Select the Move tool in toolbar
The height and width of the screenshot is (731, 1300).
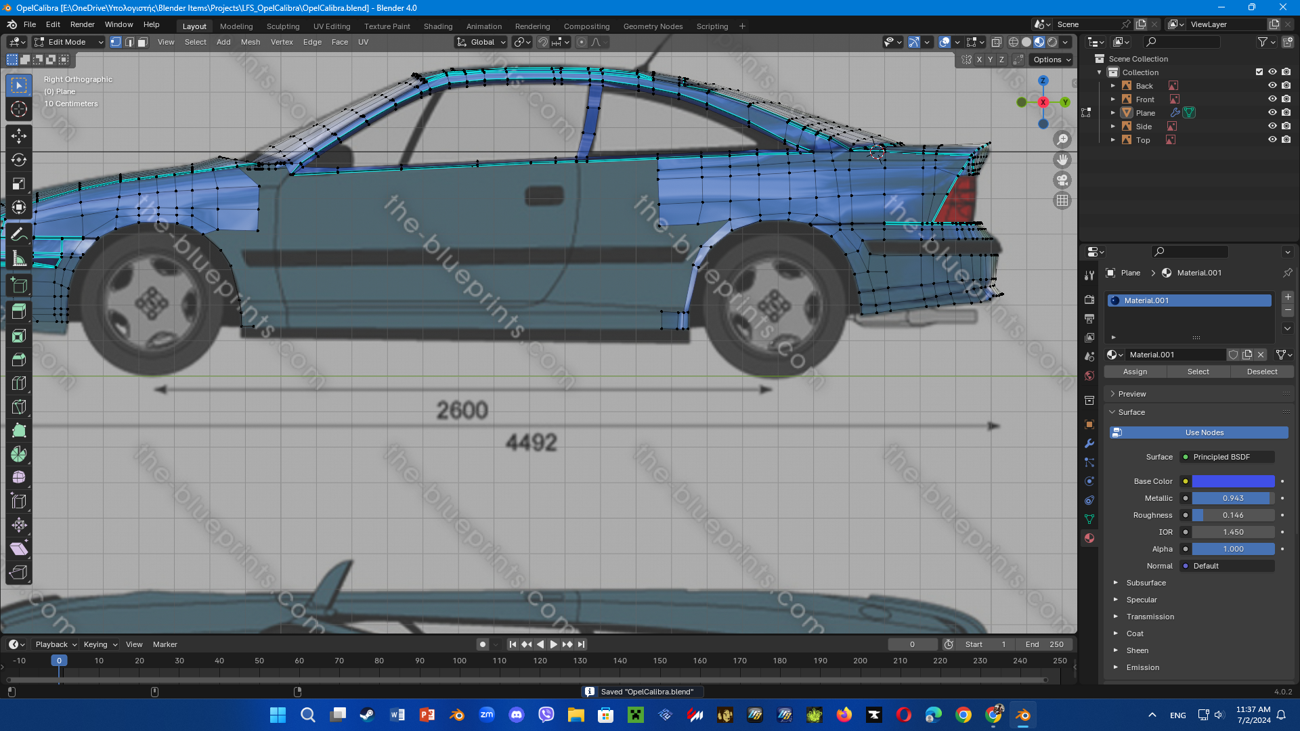[19, 136]
